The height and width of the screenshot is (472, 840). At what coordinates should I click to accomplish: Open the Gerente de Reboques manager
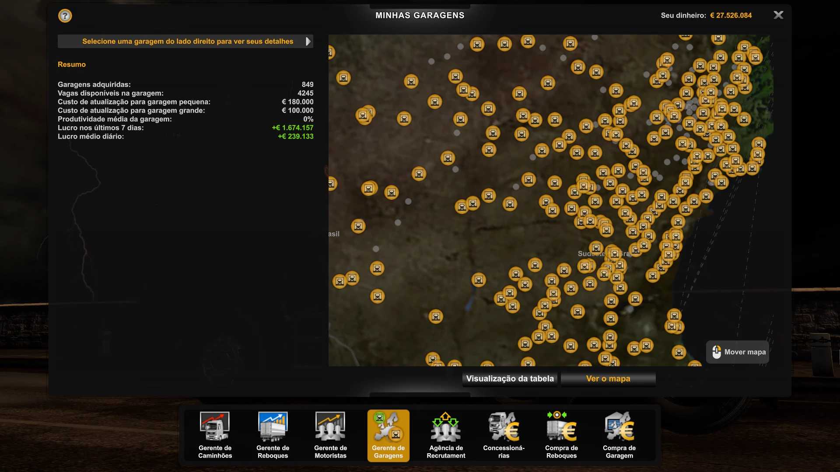(x=273, y=435)
